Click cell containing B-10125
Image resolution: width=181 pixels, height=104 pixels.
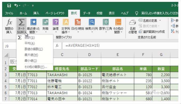90,75
